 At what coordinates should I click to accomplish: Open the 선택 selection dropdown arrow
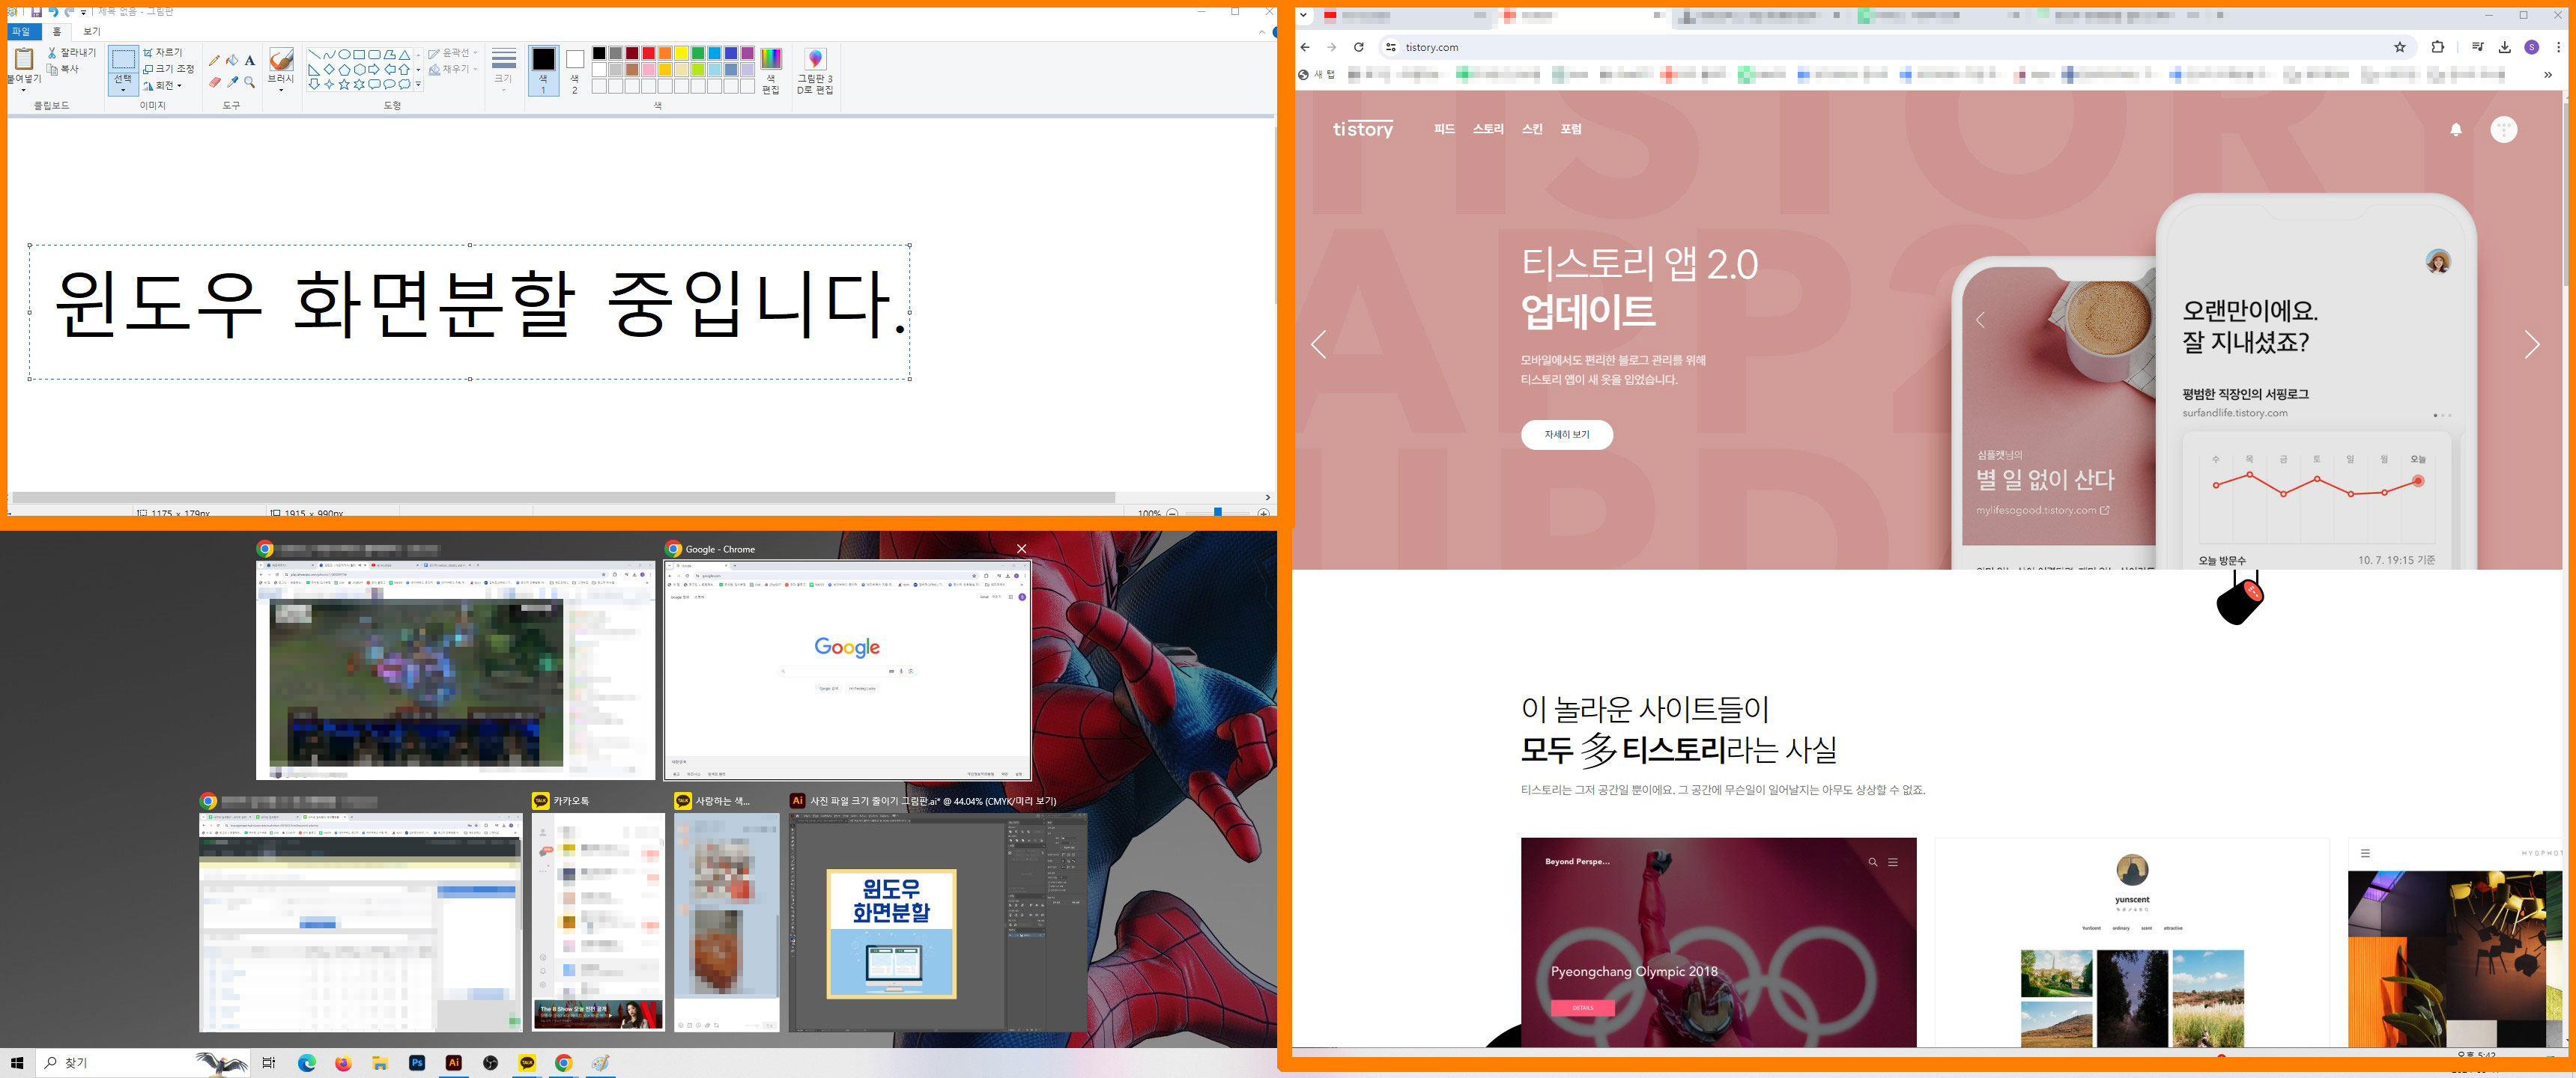click(123, 90)
